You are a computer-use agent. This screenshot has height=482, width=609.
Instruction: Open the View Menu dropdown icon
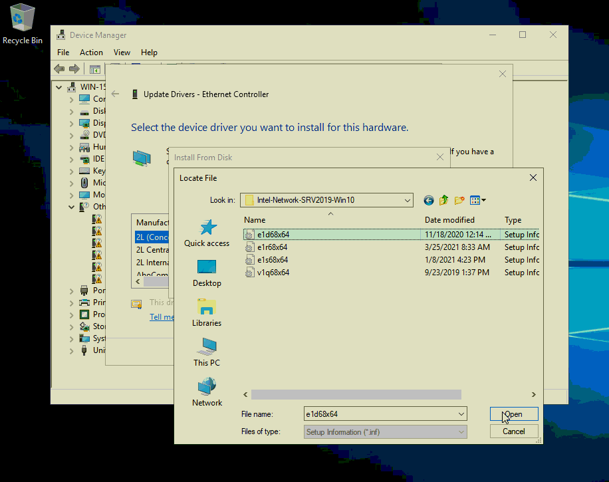(x=478, y=200)
